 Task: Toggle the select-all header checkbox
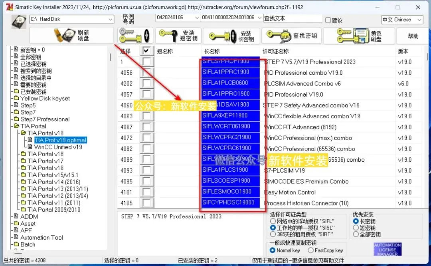click(x=146, y=51)
